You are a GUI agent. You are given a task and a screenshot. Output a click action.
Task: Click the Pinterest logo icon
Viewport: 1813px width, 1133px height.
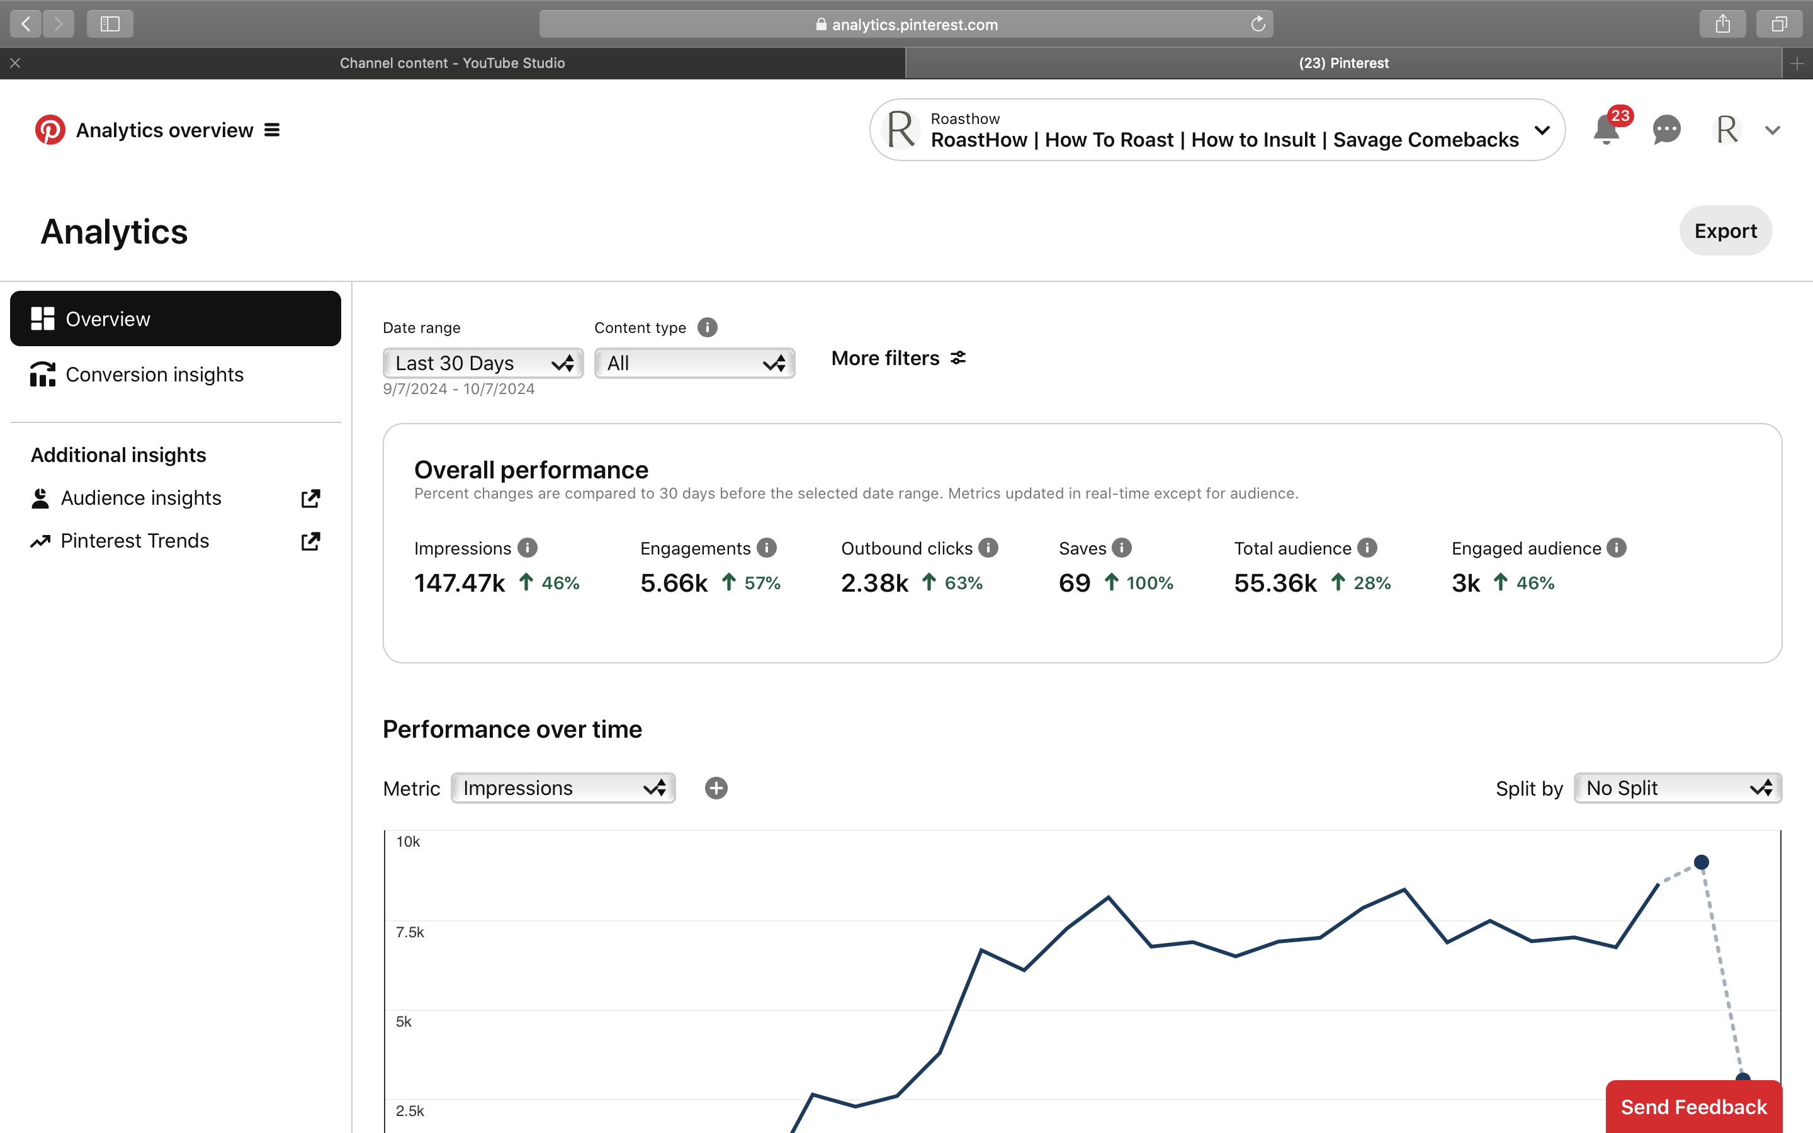click(x=50, y=130)
